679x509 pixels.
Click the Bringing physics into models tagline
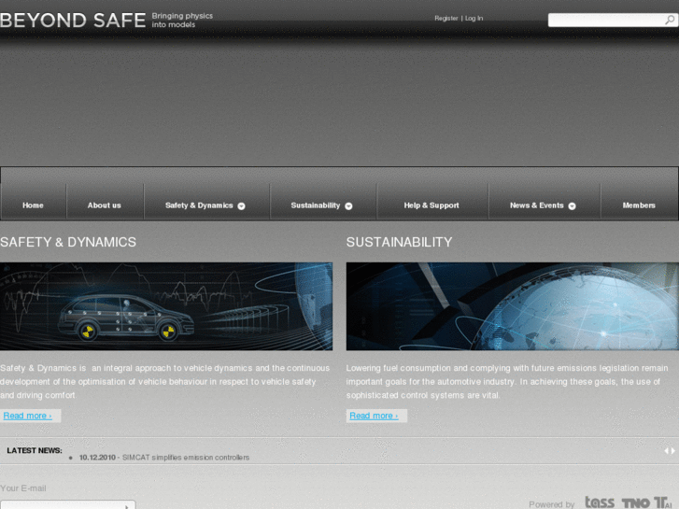tap(182, 21)
